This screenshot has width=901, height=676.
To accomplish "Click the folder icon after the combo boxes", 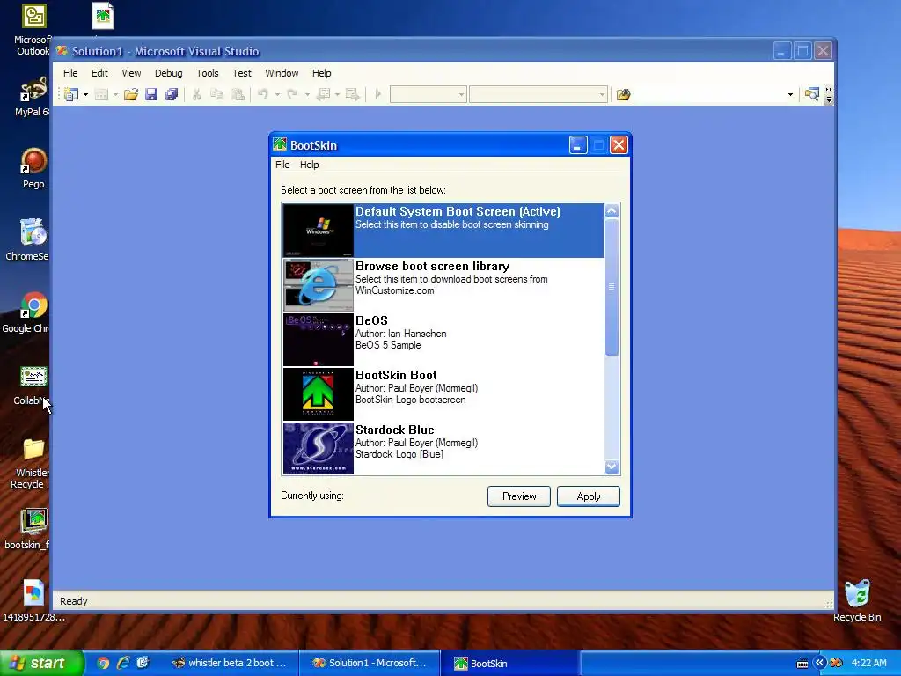I will coord(624,94).
